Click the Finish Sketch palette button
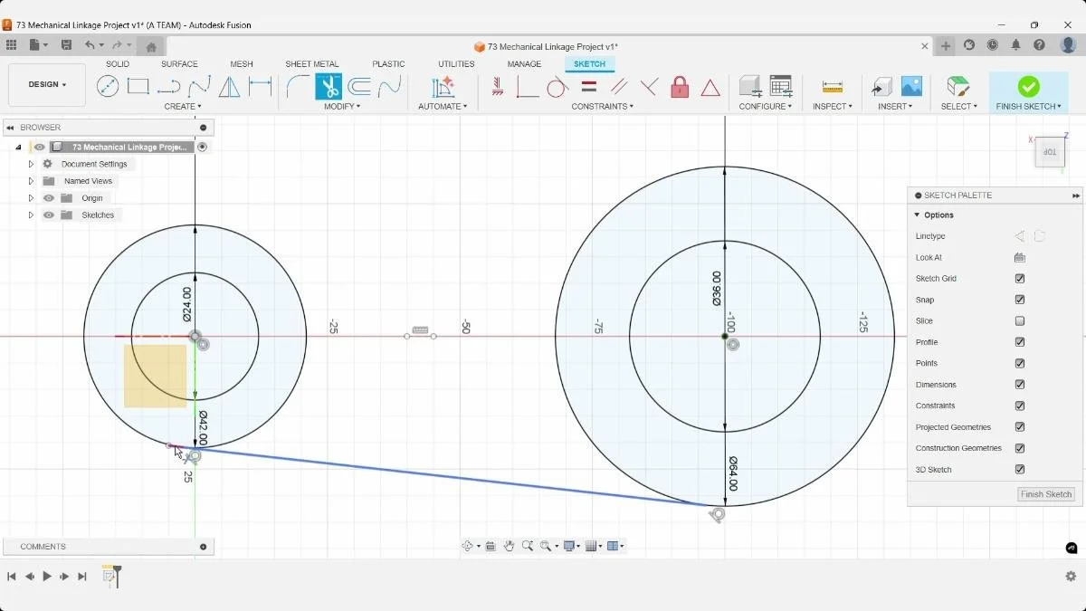Viewport: 1086px width, 611px height. click(x=1046, y=494)
